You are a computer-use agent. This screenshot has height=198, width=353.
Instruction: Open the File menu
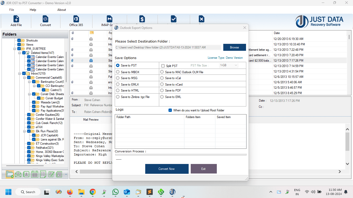(12, 10)
